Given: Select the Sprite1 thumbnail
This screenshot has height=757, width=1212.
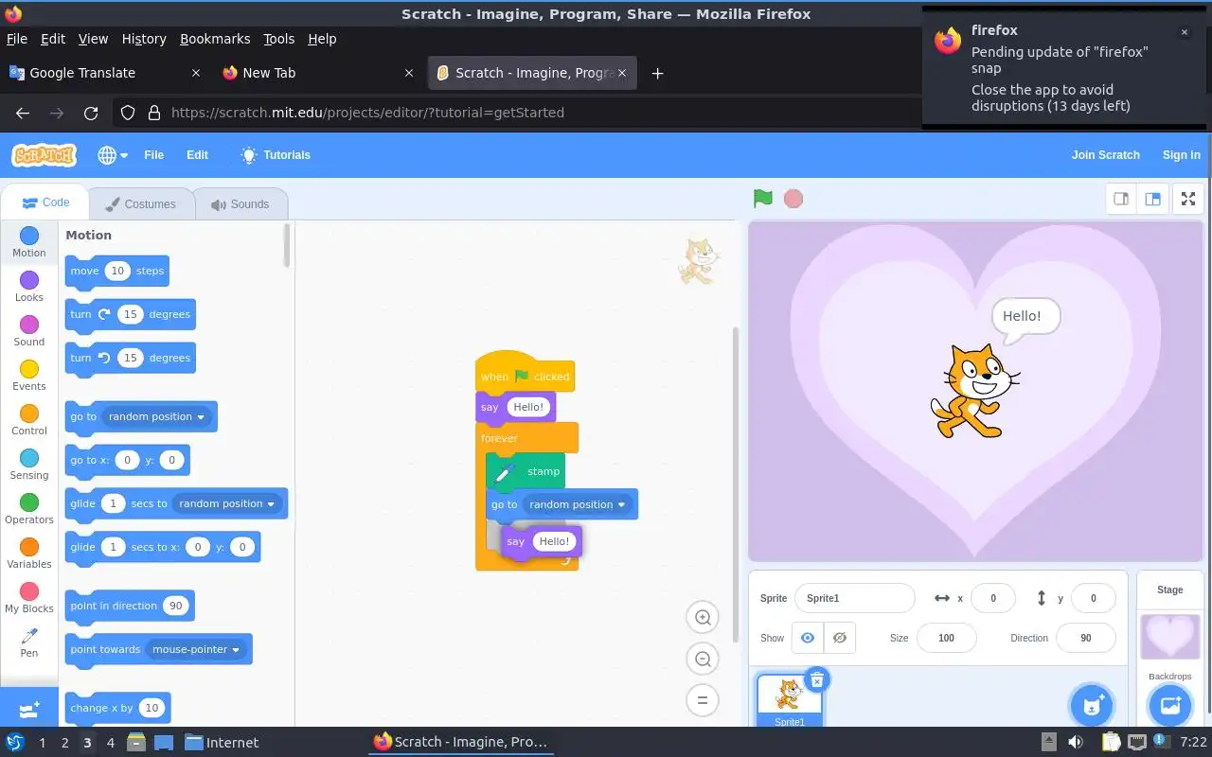Looking at the screenshot, I should coord(789,699).
